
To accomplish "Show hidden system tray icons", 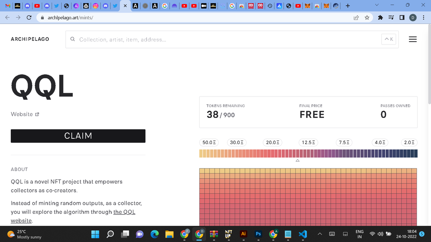I will click(x=319, y=234).
